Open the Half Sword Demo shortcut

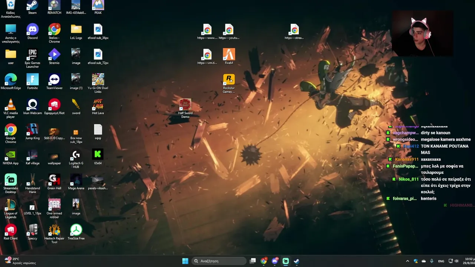[185, 108]
